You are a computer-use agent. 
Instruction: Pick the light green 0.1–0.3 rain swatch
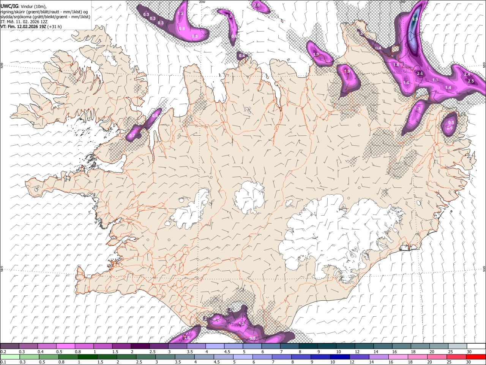click(x=9, y=357)
